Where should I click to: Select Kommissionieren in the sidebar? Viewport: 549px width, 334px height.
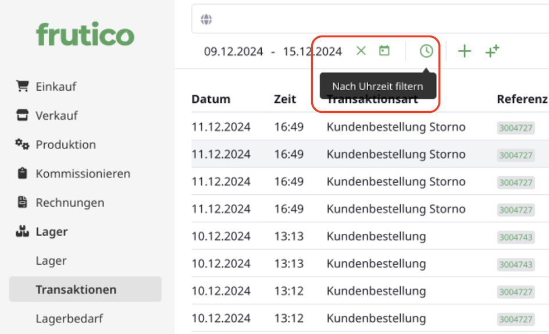83,173
